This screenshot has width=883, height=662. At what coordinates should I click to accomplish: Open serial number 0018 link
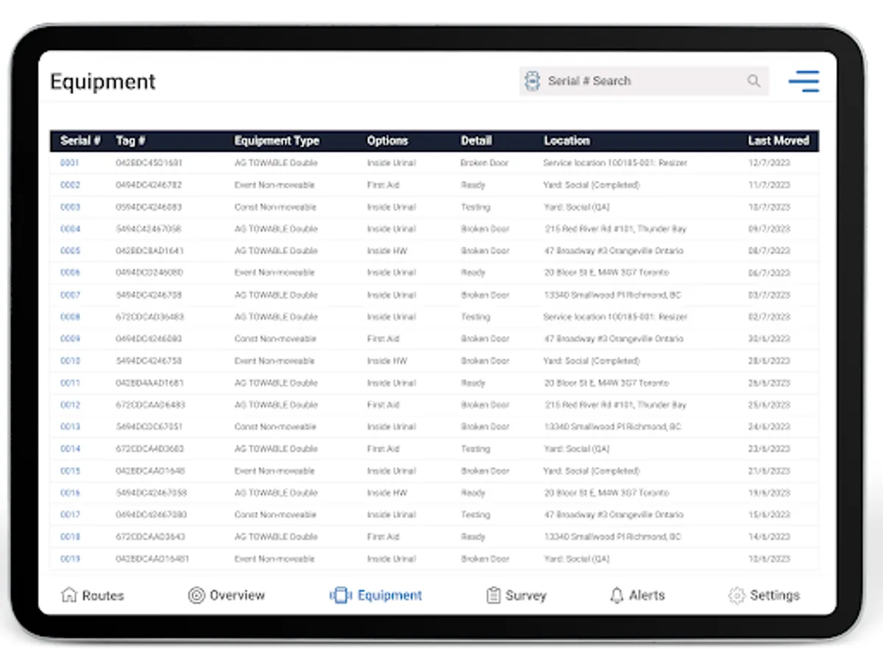[70, 537]
